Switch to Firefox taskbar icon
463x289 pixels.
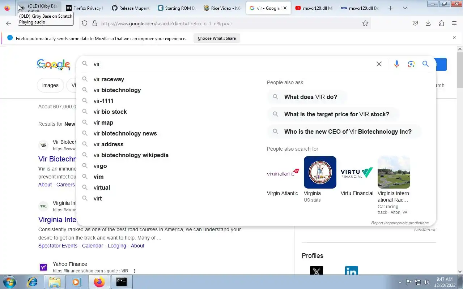click(99, 282)
